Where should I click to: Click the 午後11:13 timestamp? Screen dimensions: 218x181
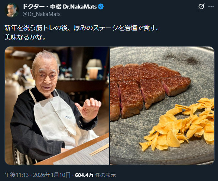point(17,175)
